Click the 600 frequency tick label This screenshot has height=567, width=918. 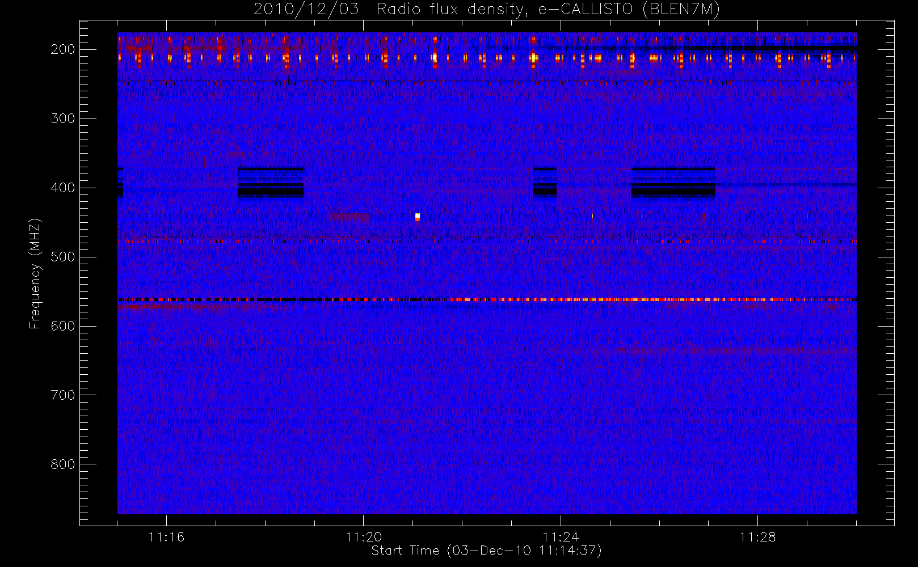point(63,326)
